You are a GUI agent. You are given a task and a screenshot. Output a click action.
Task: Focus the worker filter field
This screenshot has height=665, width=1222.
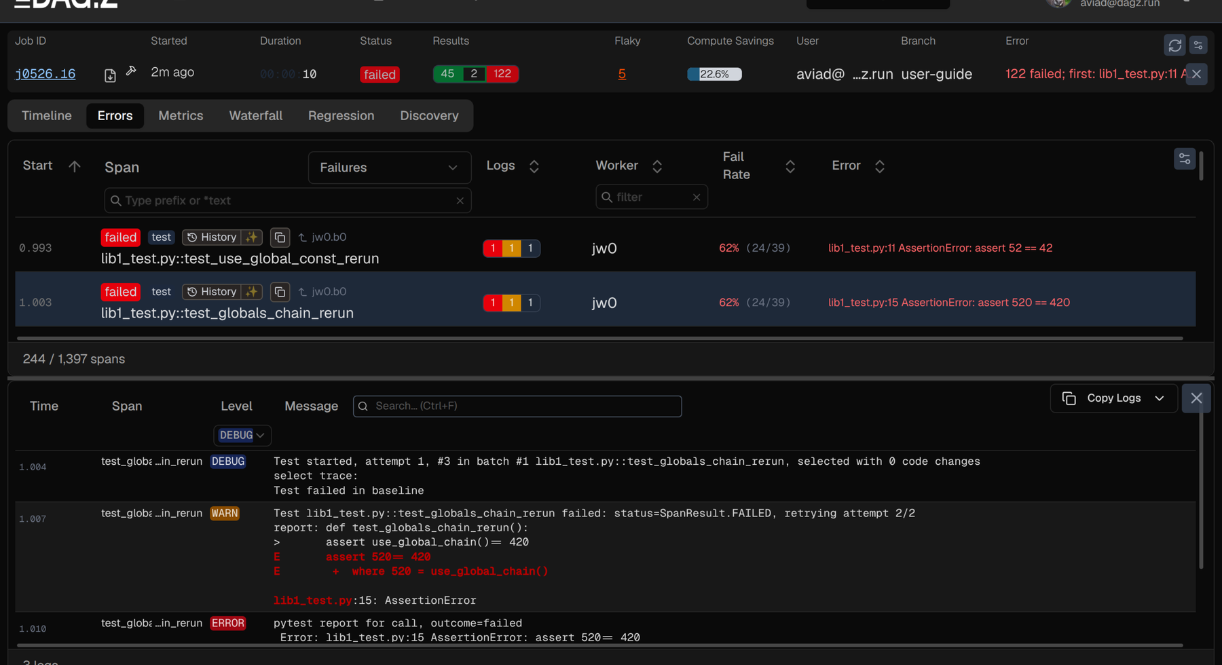(x=652, y=197)
